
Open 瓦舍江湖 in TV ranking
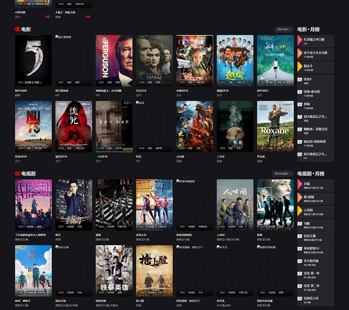tap(315, 238)
